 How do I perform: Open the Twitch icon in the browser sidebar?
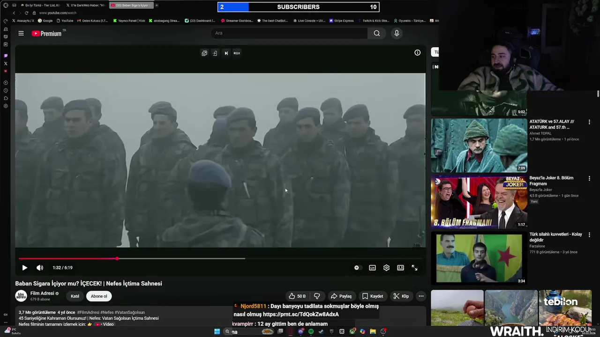[x=6, y=56]
